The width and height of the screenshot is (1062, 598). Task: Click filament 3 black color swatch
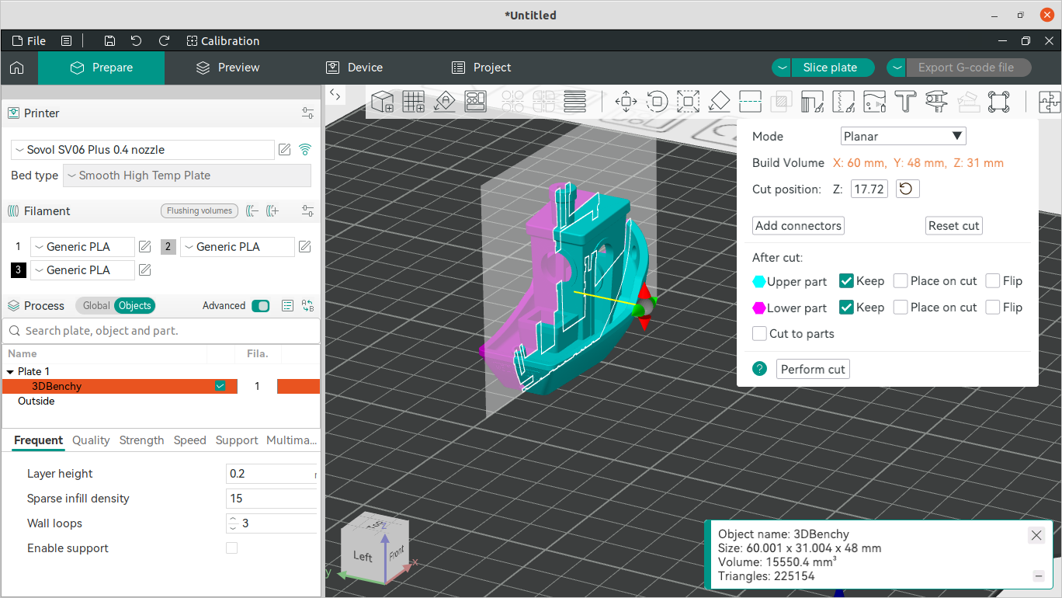pos(18,270)
